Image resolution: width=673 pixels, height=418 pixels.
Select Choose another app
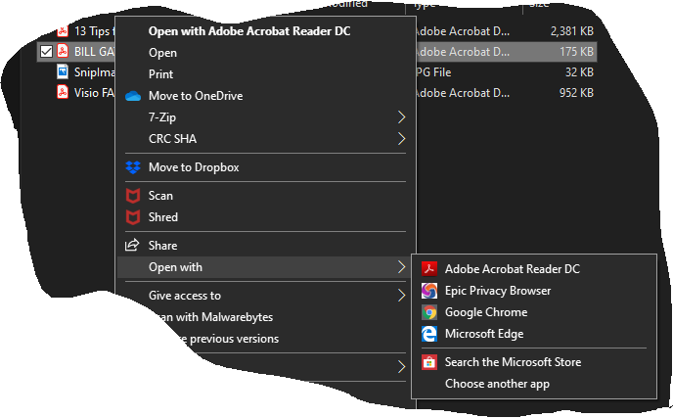497,384
